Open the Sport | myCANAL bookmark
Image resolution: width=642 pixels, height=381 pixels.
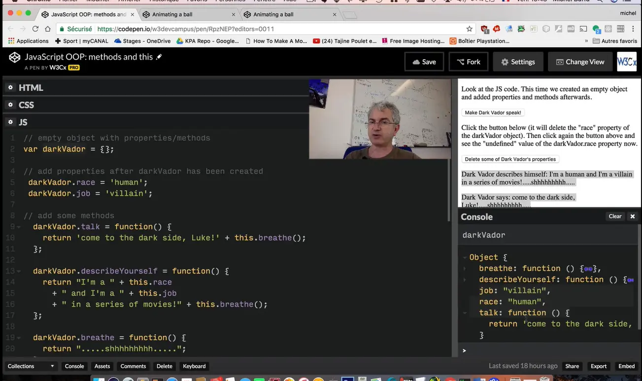pos(81,41)
